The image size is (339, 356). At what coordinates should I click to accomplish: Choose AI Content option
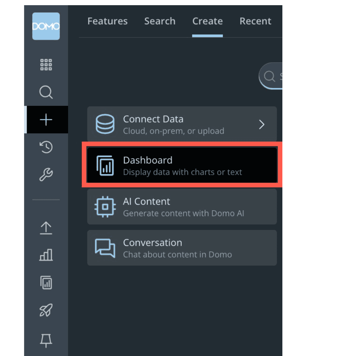tap(182, 206)
